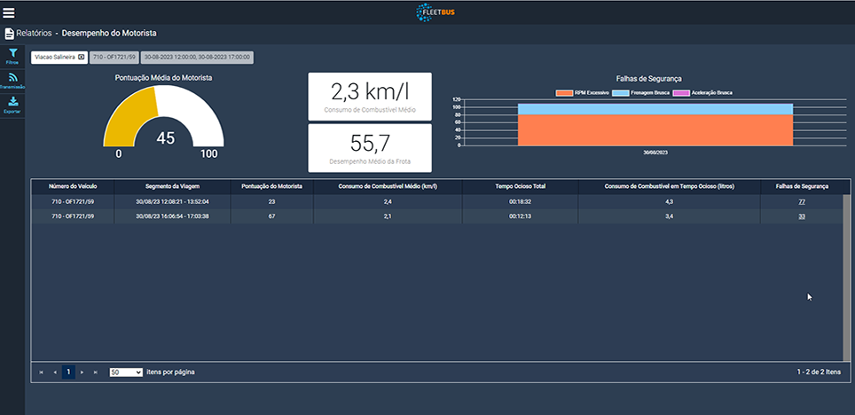Toggle Aceleração Brusca series in chart legend

702,93
